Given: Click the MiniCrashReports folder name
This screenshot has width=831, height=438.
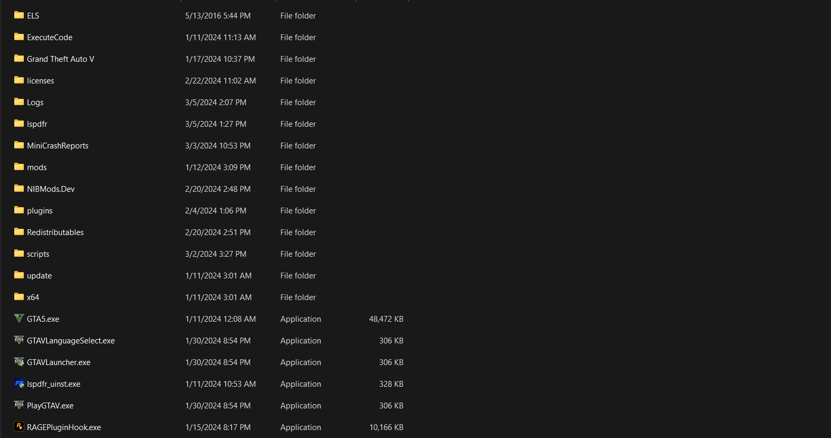Looking at the screenshot, I should click(x=58, y=146).
